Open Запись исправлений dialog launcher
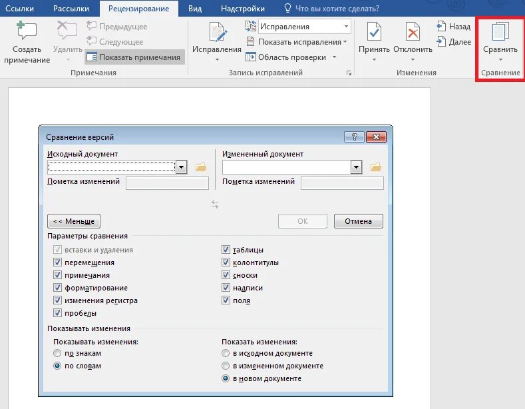Screen dimensions: 525x409 pos(349,73)
